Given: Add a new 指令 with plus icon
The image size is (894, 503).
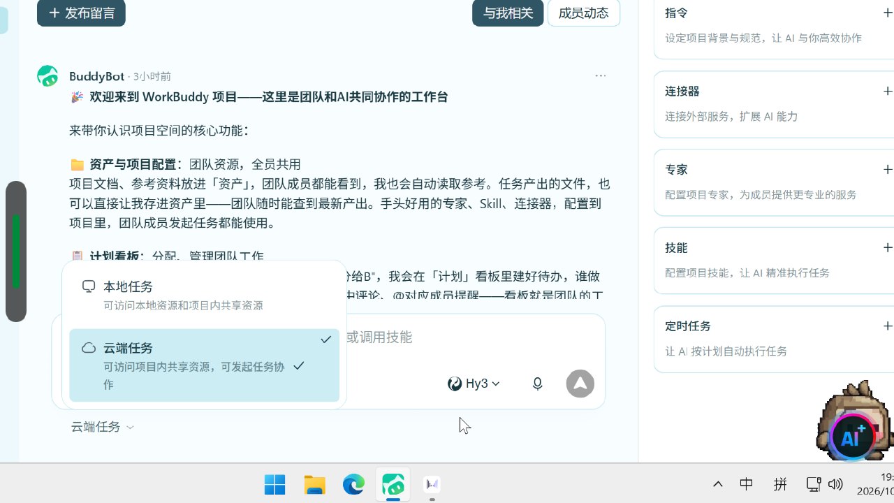Looking at the screenshot, I should (888, 13).
